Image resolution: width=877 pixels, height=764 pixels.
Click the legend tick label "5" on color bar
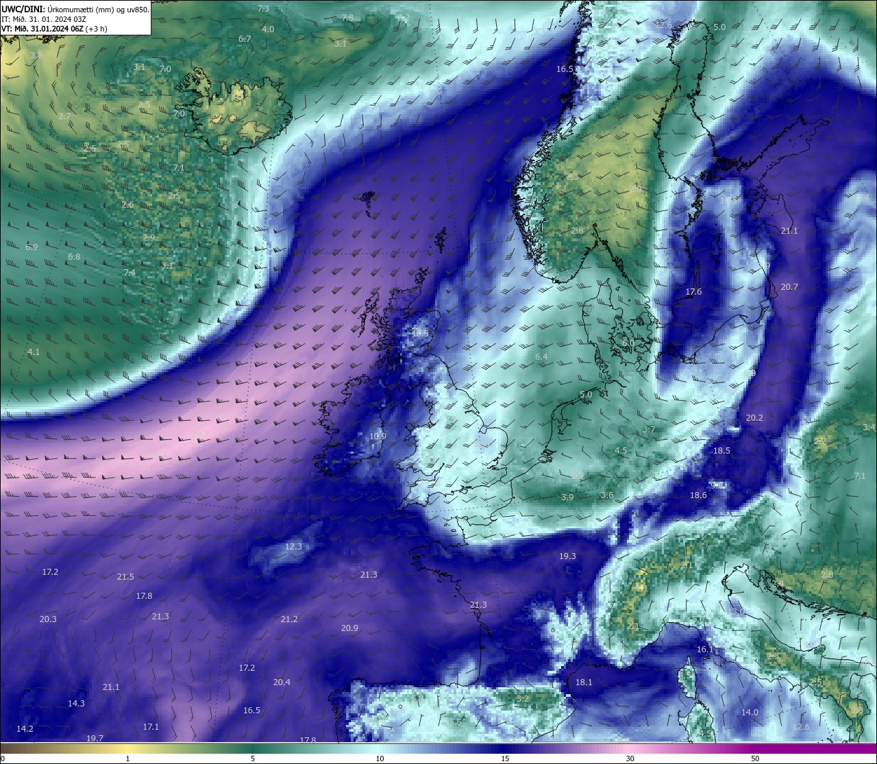(253, 759)
